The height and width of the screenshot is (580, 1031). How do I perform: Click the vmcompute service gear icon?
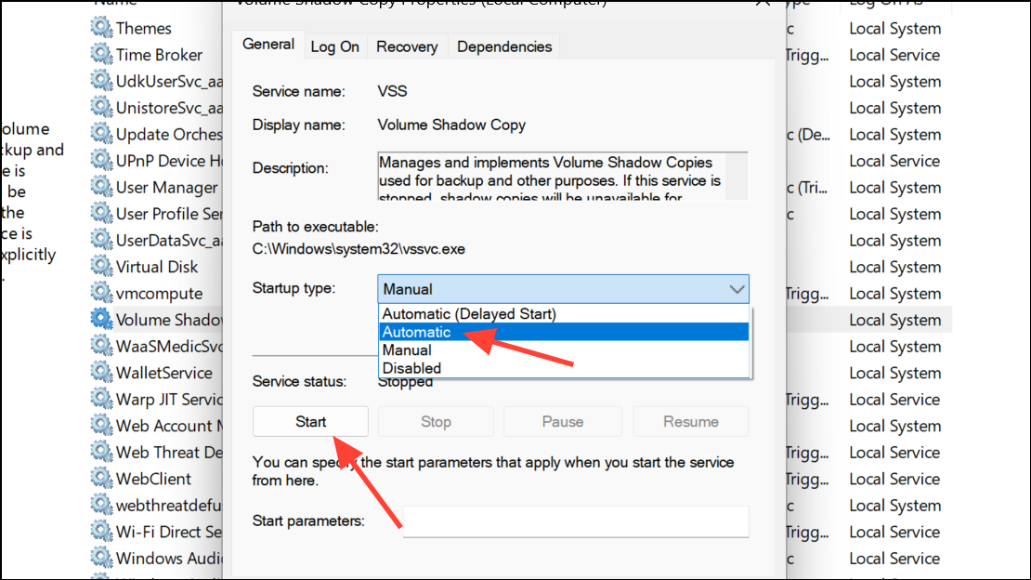pyautogui.click(x=100, y=294)
